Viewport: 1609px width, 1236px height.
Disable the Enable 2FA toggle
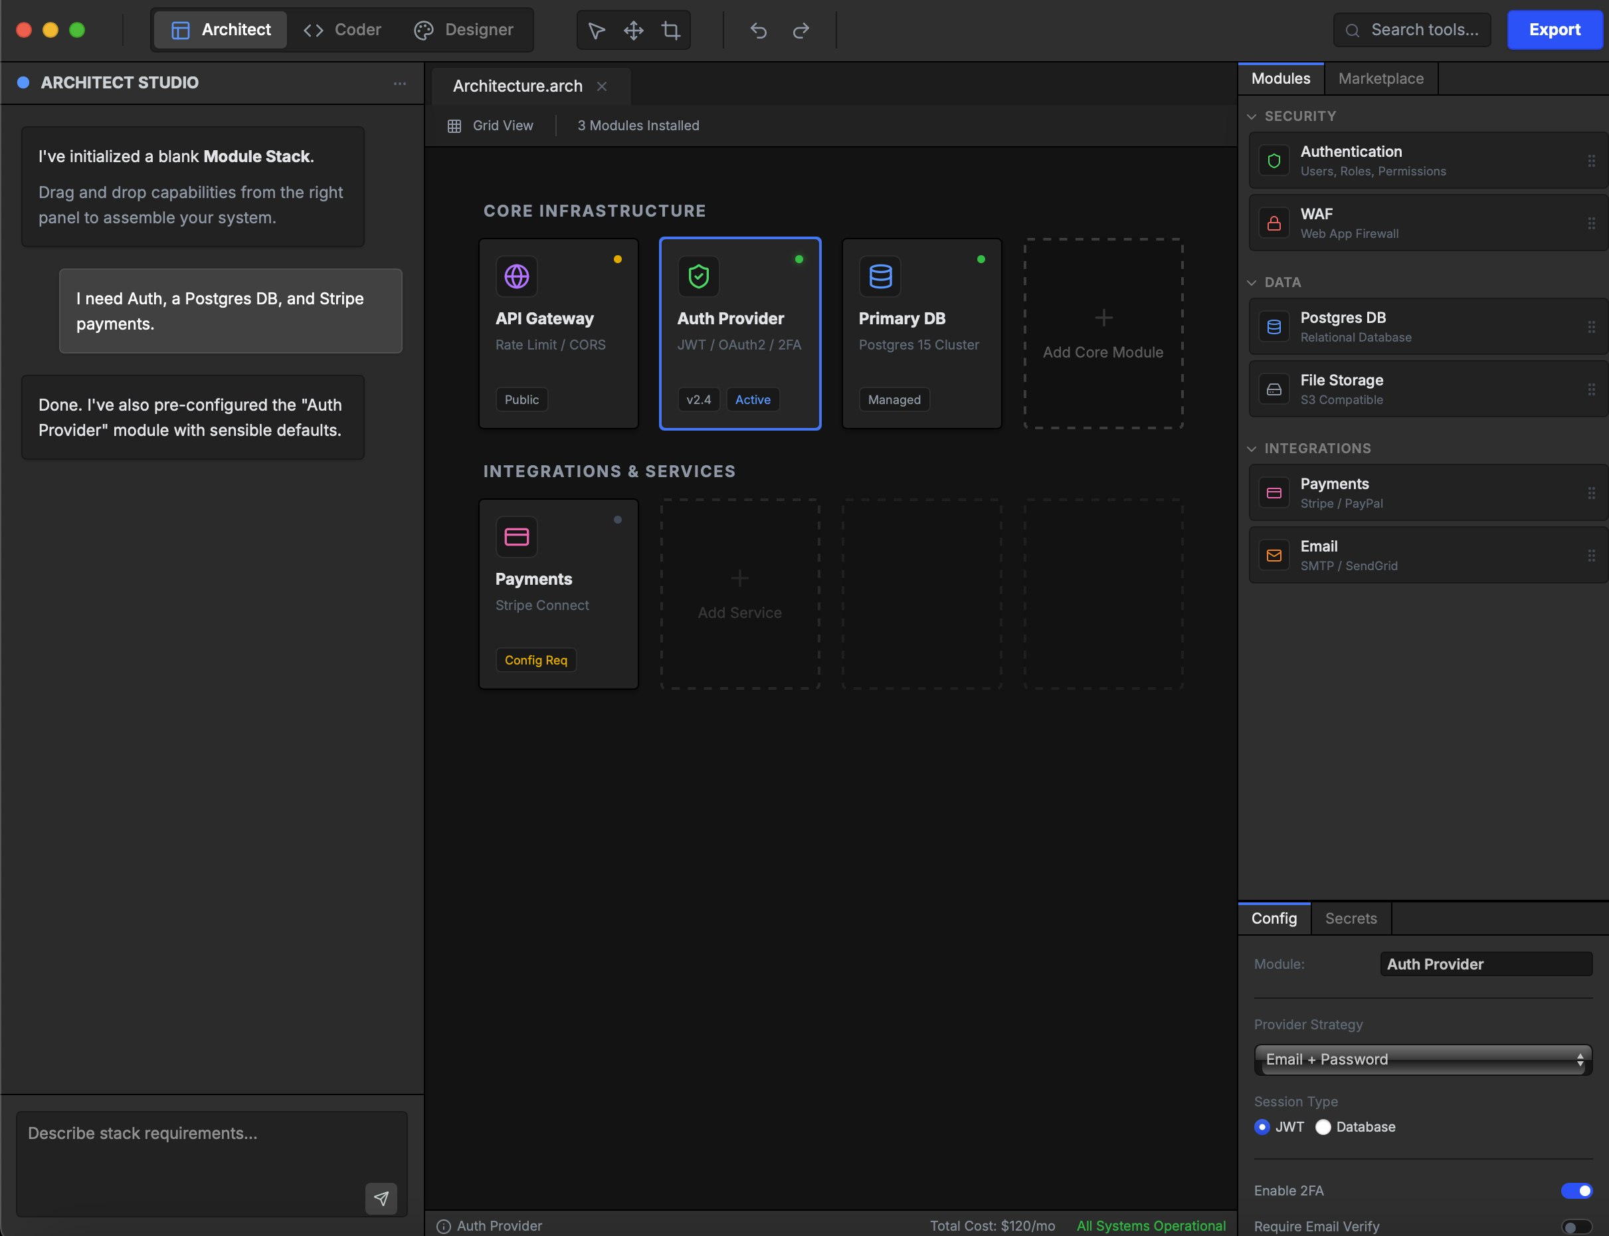tap(1576, 1190)
